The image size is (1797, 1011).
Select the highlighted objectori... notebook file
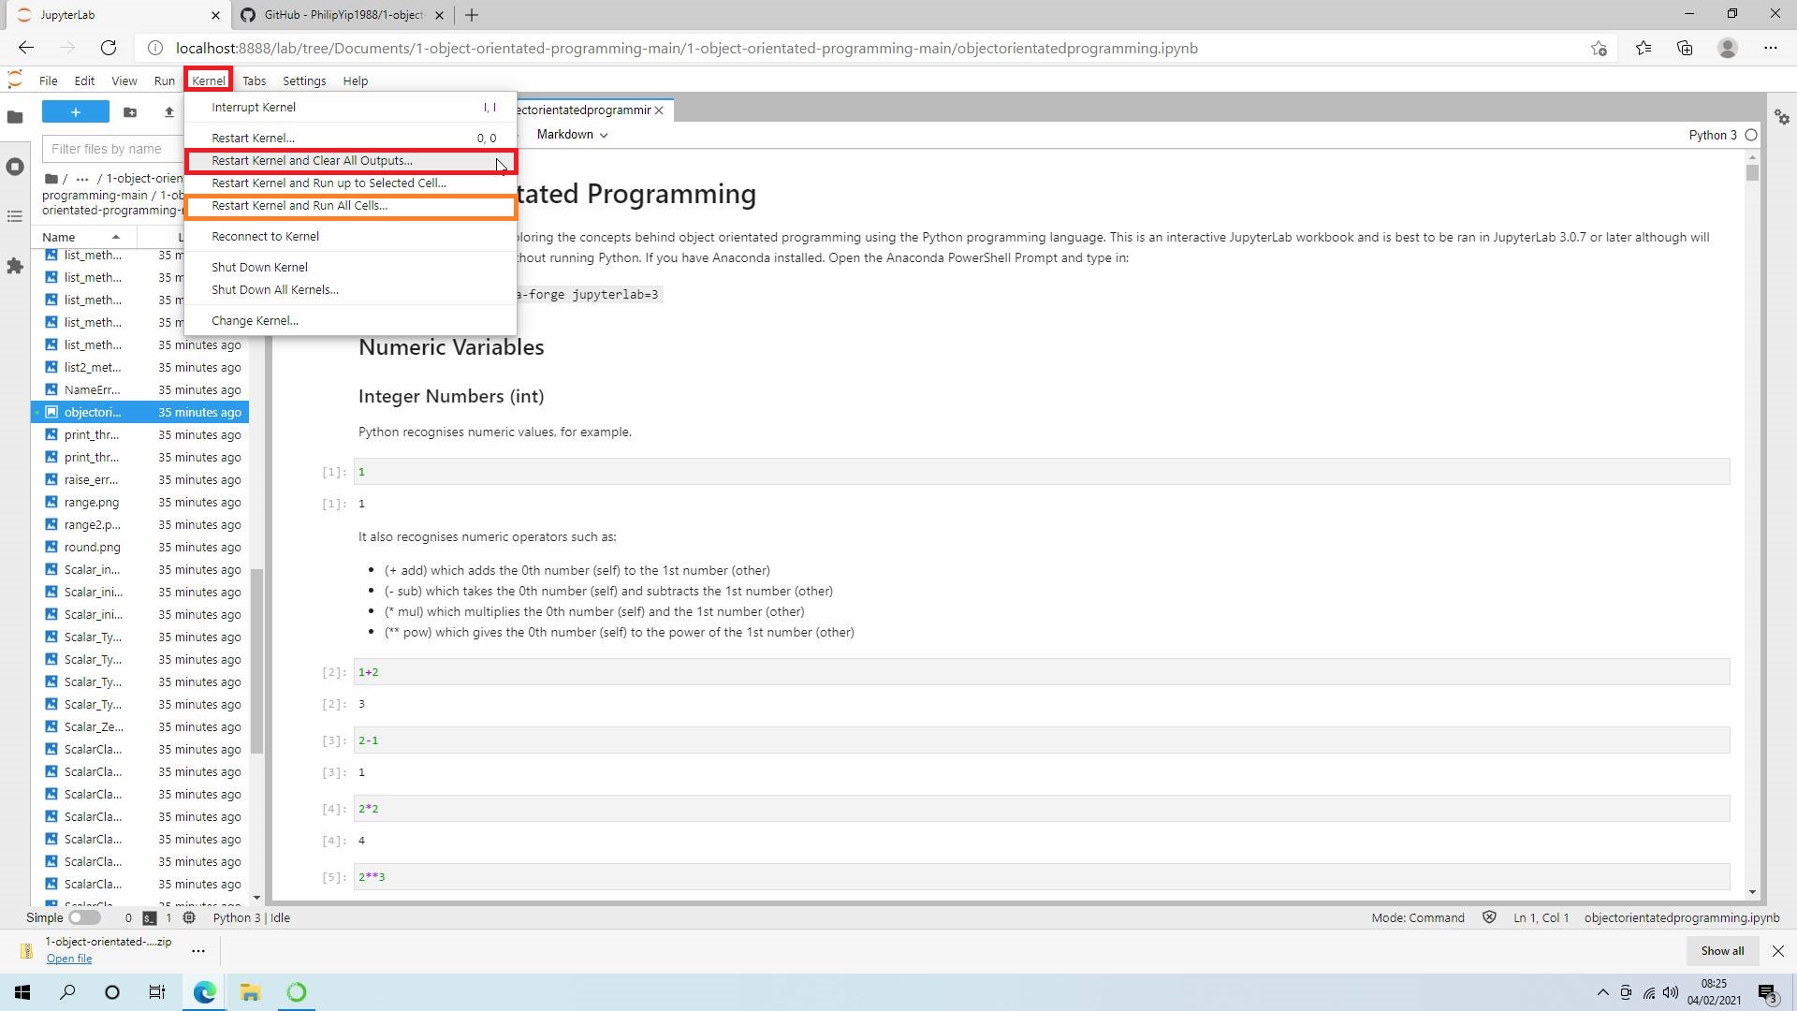140,413
